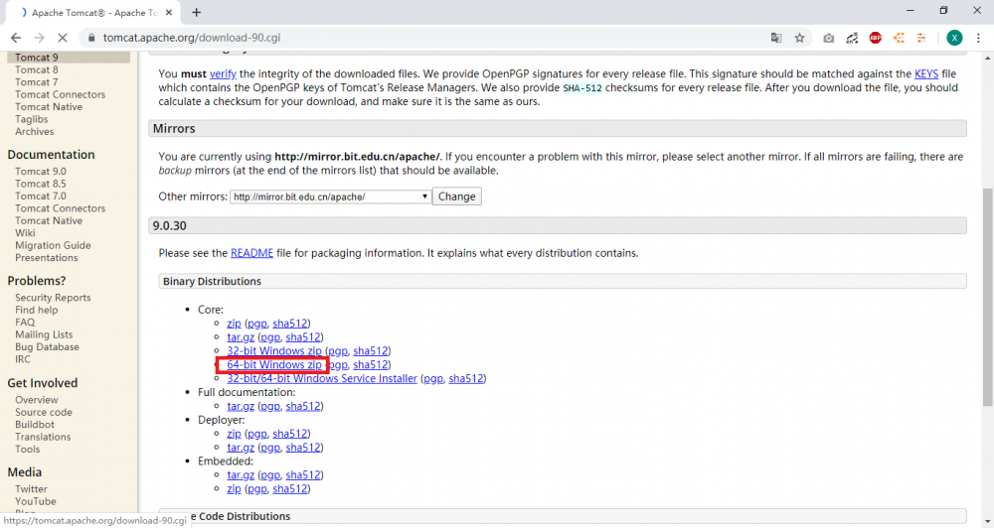
Task: Download 32-bit/64-bit Windows Service Installer
Action: coord(322,379)
